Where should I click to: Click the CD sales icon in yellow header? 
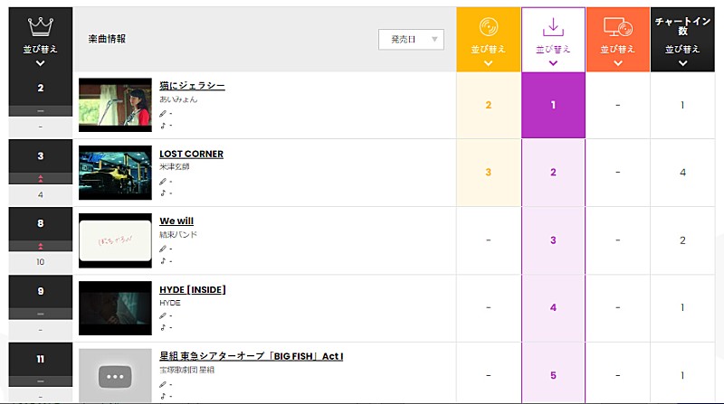488,27
